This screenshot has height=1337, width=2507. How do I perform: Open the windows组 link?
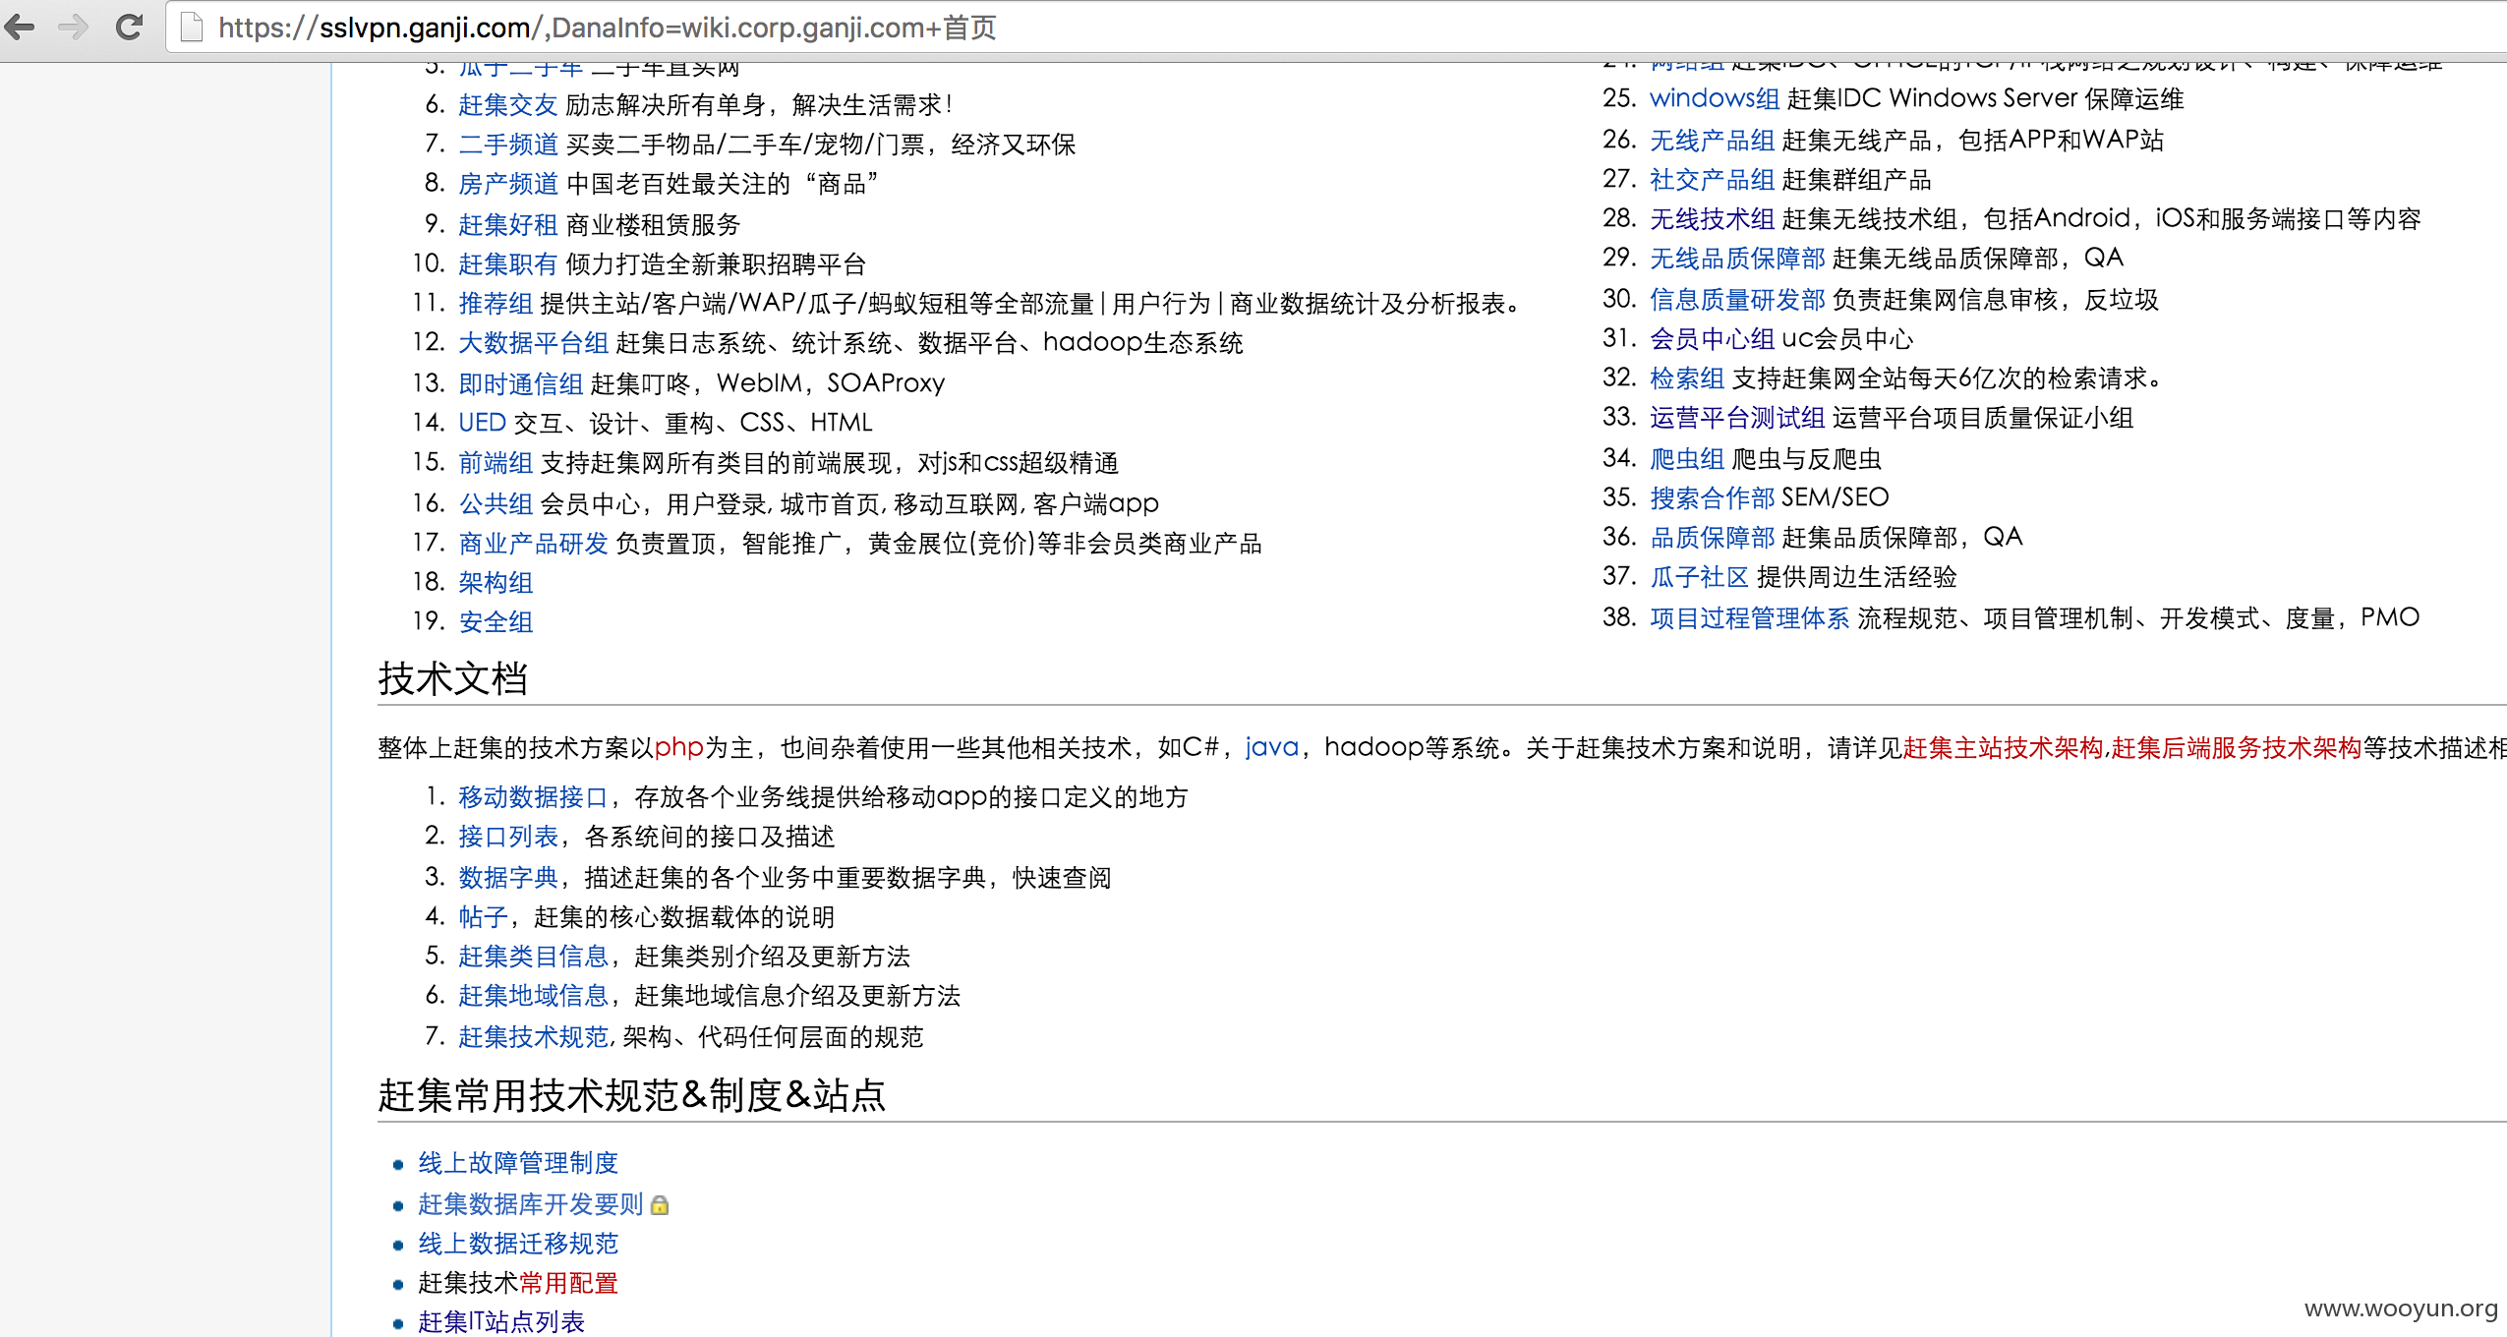[1715, 98]
